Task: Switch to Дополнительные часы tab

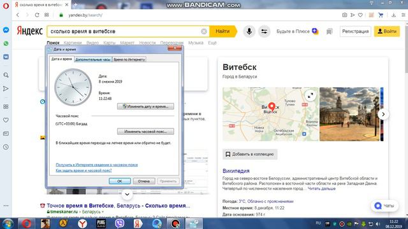Action: [93, 59]
